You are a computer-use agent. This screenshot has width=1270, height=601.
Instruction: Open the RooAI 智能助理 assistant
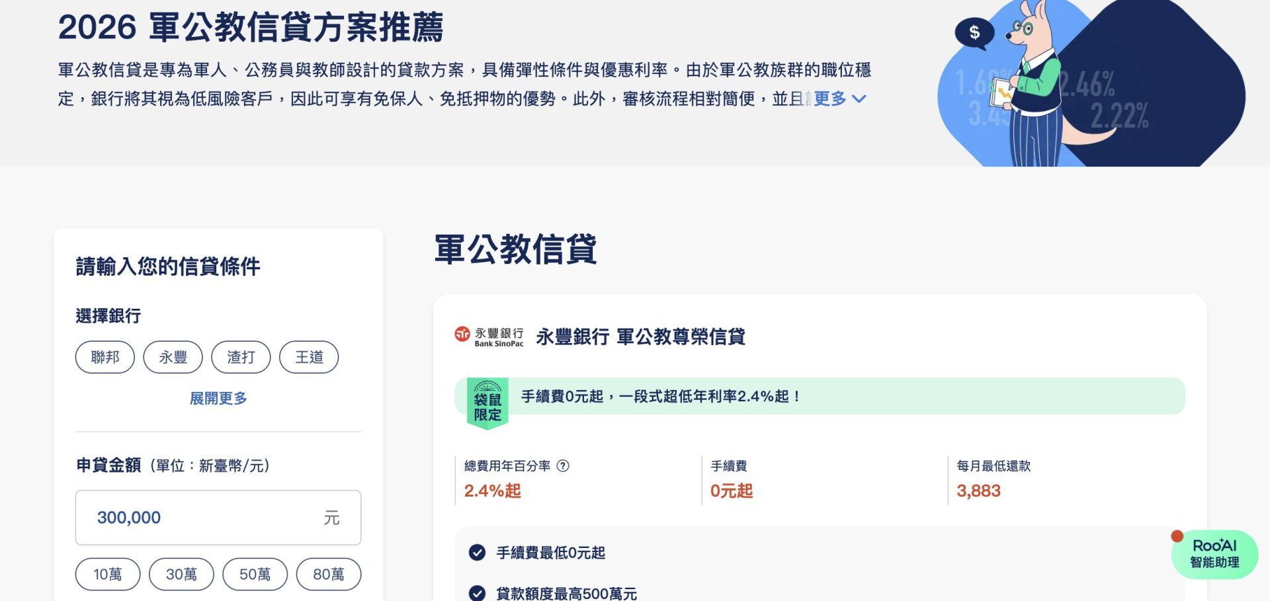pos(1214,555)
